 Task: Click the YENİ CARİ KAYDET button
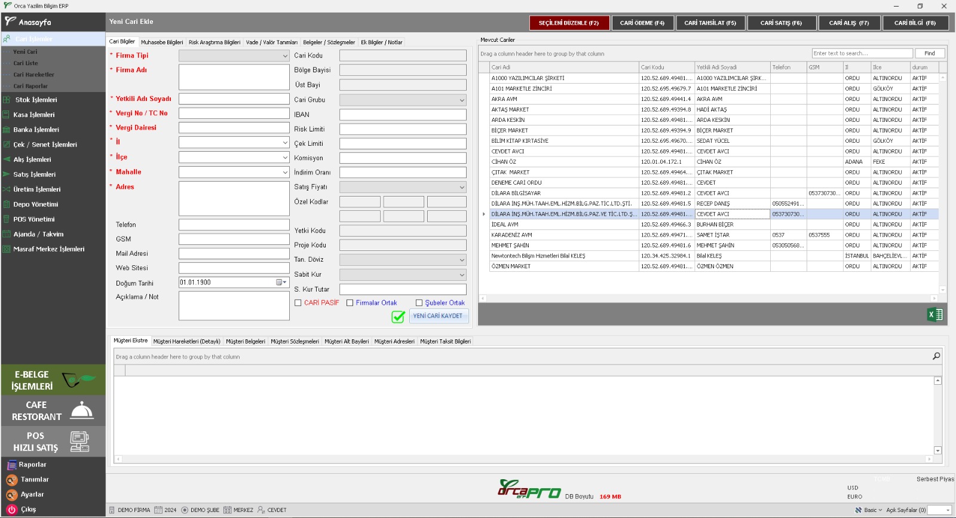pyautogui.click(x=438, y=316)
